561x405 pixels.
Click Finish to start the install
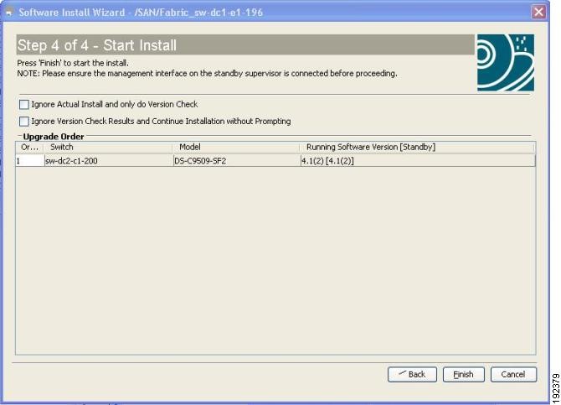(x=464, y=375)
